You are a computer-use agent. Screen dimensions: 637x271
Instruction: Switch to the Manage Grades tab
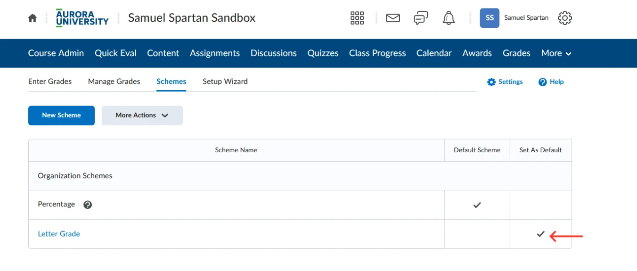click(114, 82)
